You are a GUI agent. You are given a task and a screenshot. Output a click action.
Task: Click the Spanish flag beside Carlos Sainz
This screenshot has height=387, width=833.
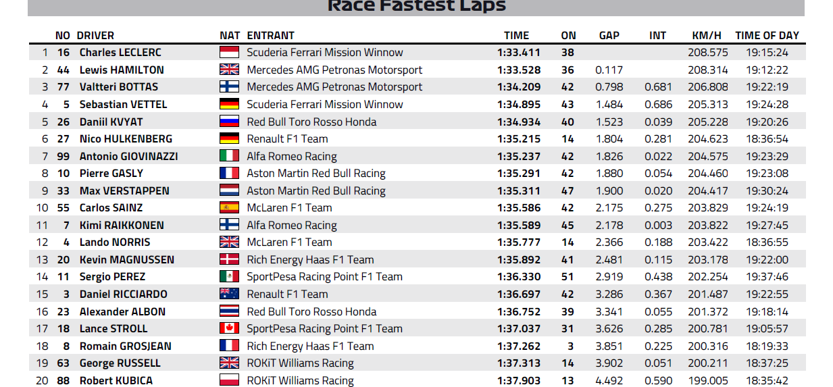230,208
